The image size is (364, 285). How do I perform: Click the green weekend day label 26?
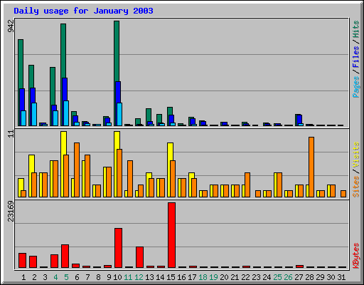(x=288, y=277)
